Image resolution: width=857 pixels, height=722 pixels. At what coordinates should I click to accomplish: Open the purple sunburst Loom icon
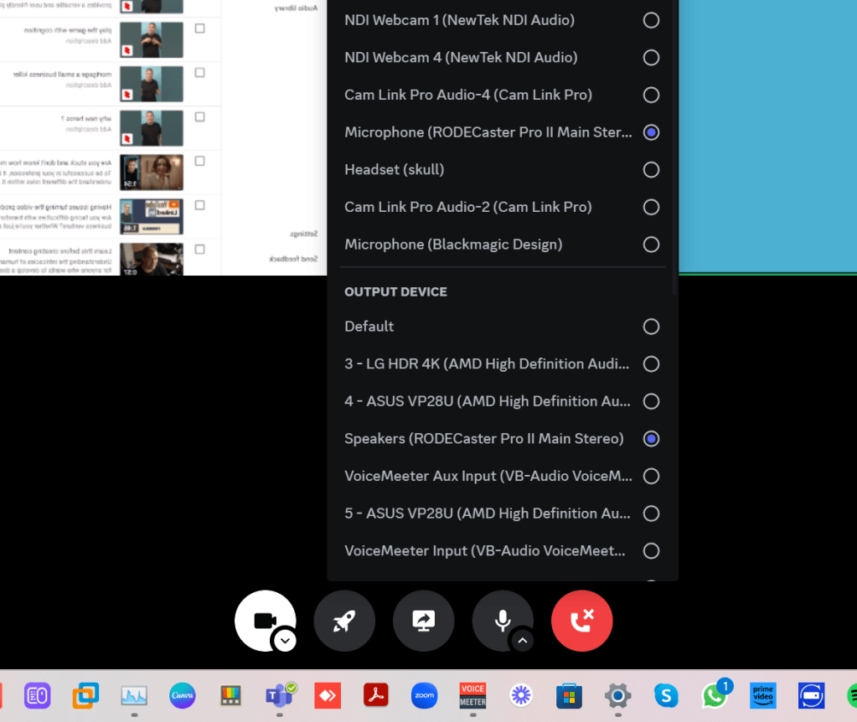click(x=521, y=695)
